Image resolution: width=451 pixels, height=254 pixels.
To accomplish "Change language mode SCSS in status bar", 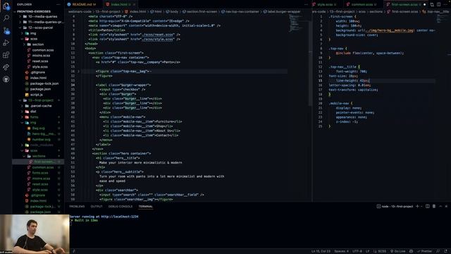I will point(382,251).
